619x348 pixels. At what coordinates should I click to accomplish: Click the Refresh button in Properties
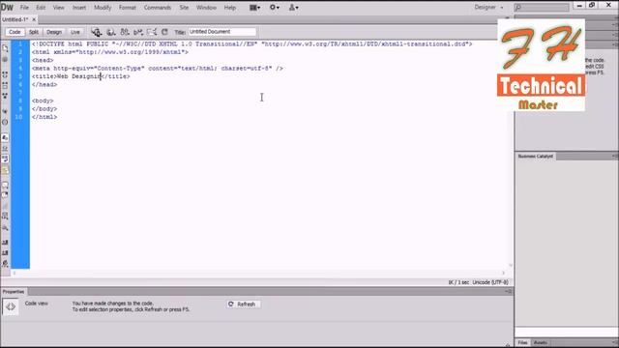pyautogui.click(x=243, y=304)
